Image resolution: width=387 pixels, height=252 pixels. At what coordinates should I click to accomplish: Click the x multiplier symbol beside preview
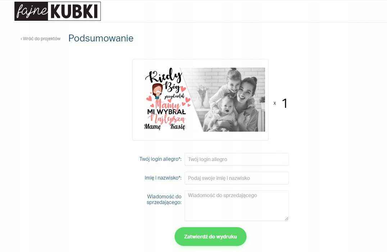(275, 103)
